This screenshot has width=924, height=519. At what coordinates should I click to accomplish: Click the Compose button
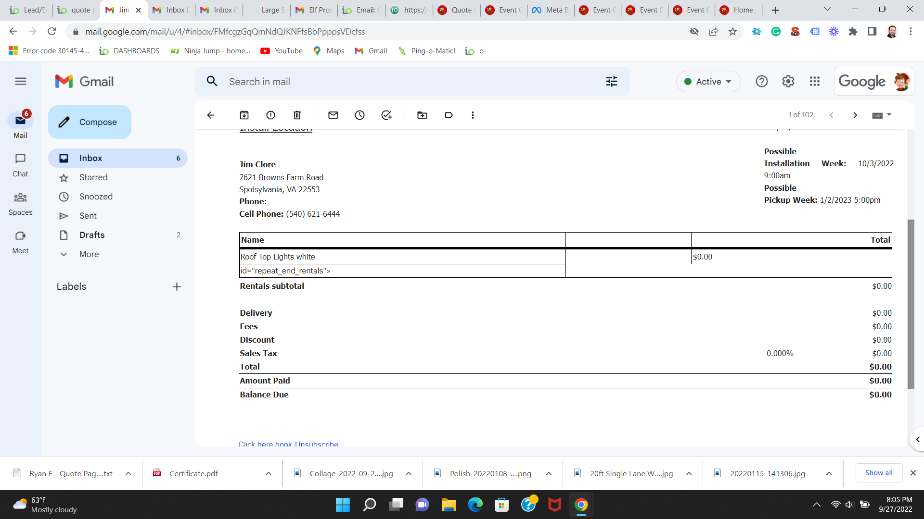pyautogui.click(x=90, y=122)
